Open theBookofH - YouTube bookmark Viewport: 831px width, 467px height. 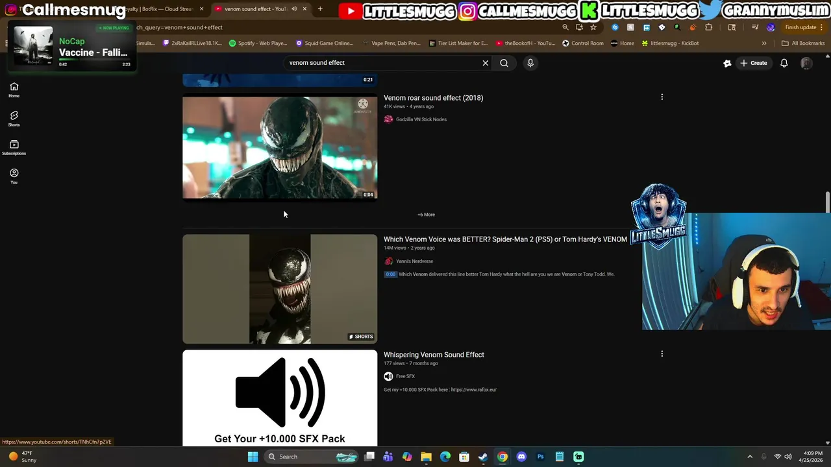tap(525, 43)
